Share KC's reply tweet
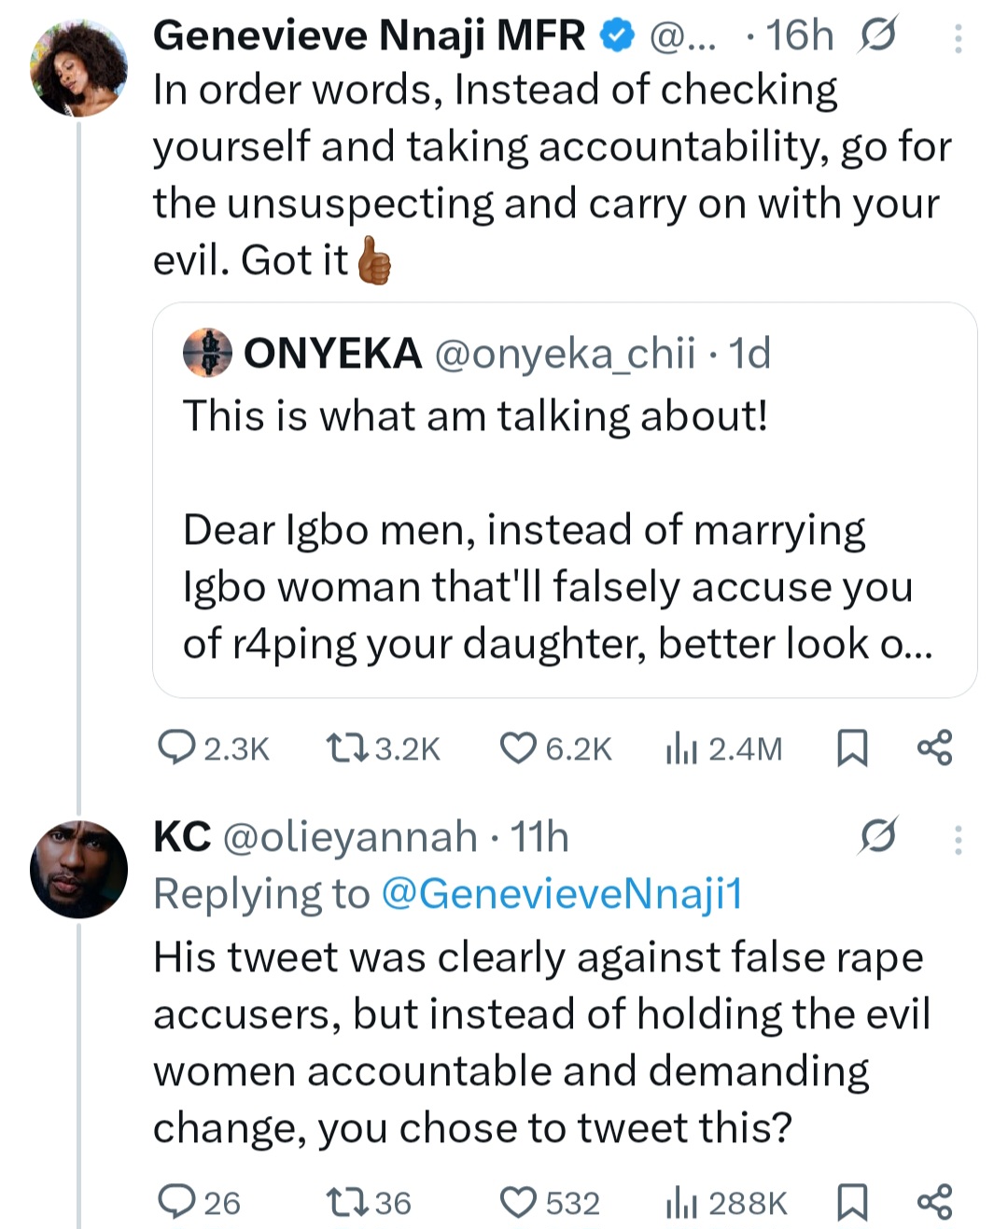Screen dimensions: 1008x1229 [x=934, y=1202]
